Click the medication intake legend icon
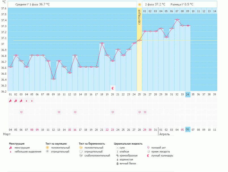 [149, 152]
